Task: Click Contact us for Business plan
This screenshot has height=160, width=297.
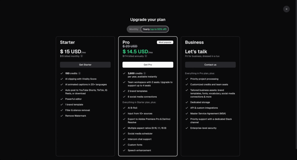Action: (x=210, y=65)
